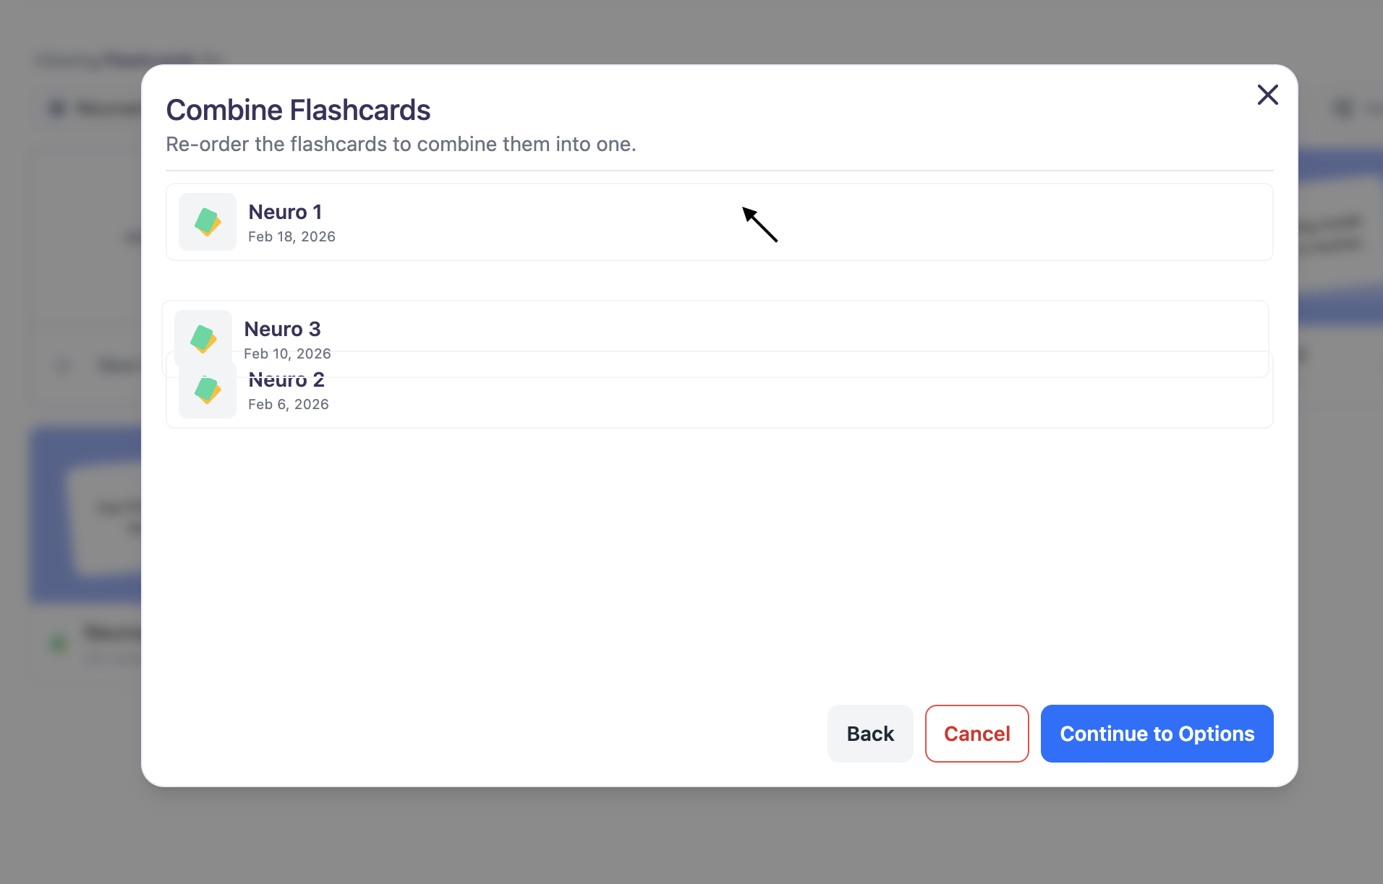
Task: Click the Neuro 2 flashcard icon
Action: 208,391
